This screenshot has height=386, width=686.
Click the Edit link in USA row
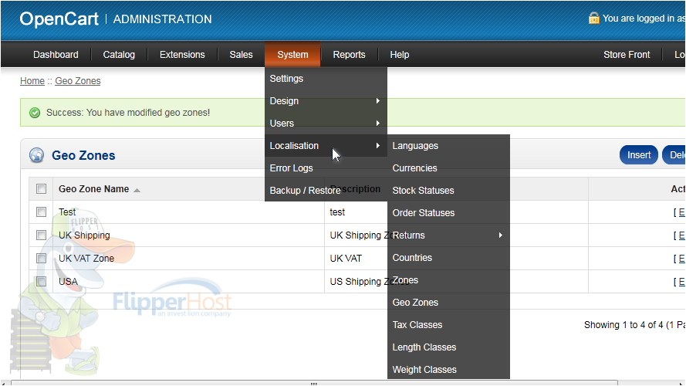pyautogui.click(x=681, y=282)
